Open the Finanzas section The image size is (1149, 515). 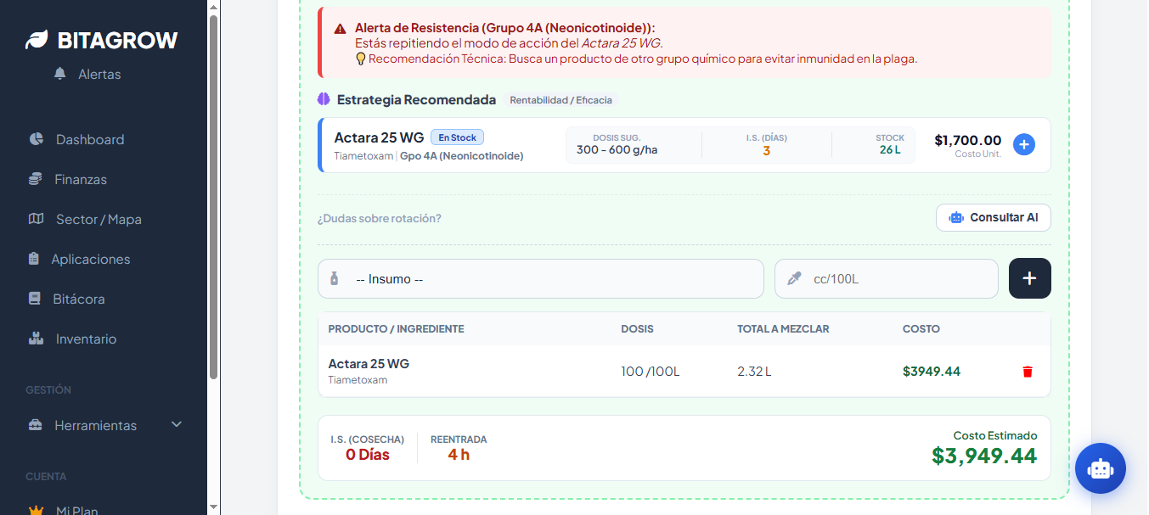(81, 179)
